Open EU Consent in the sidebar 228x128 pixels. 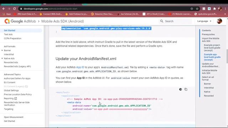(10, 82)
